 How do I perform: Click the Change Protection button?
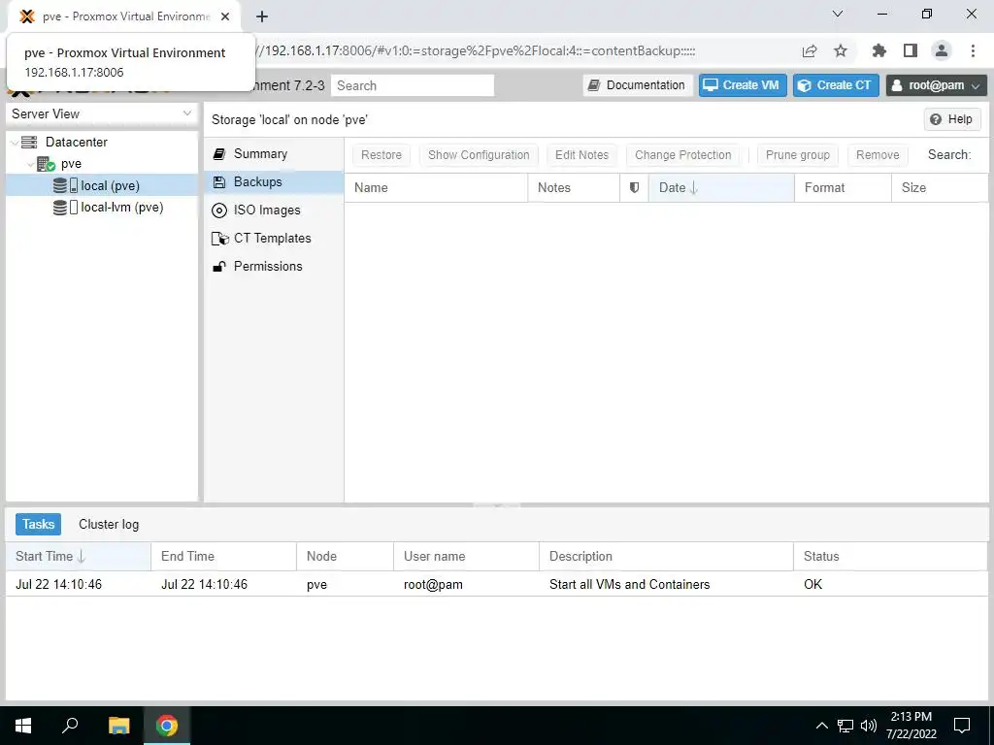682,155
